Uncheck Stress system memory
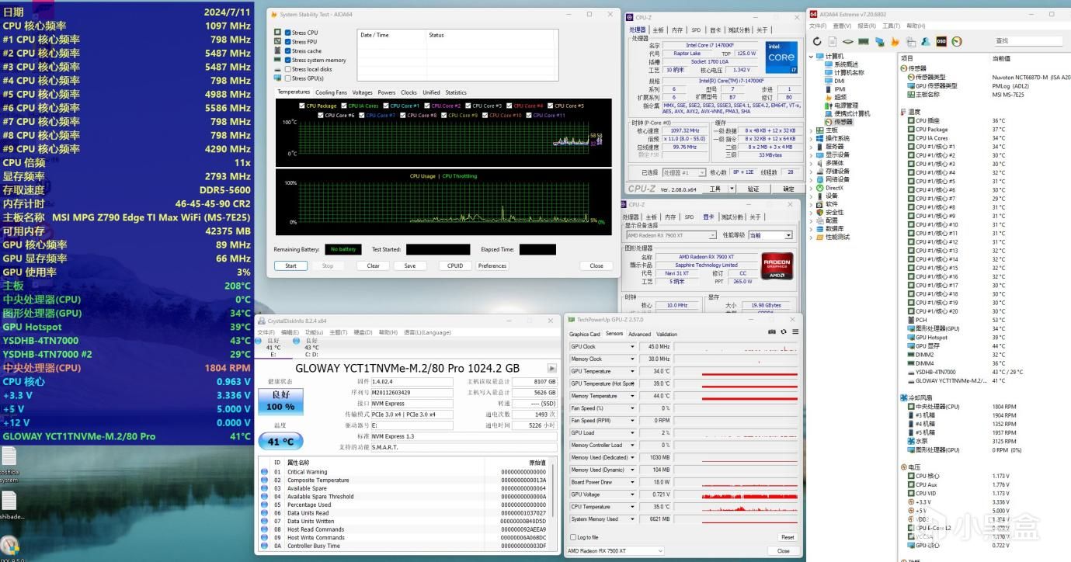This screenshot has height=562, width=1071. pos(288,61)
